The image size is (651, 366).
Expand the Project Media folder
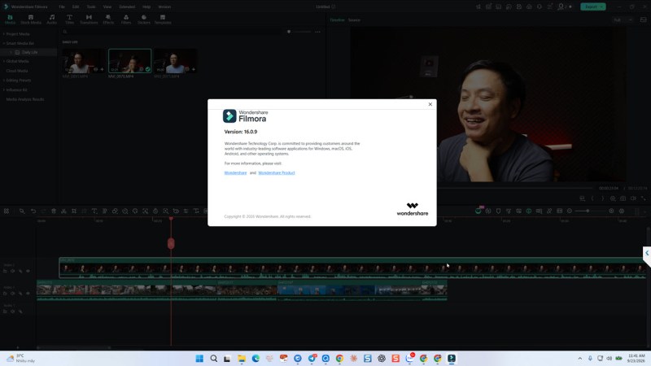coord(4,34)
